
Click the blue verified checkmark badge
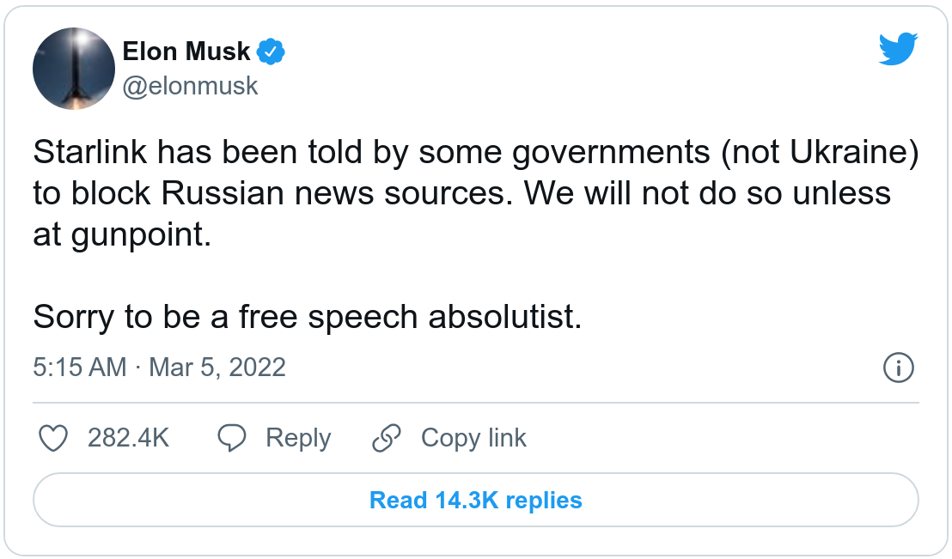pos(272,52)
